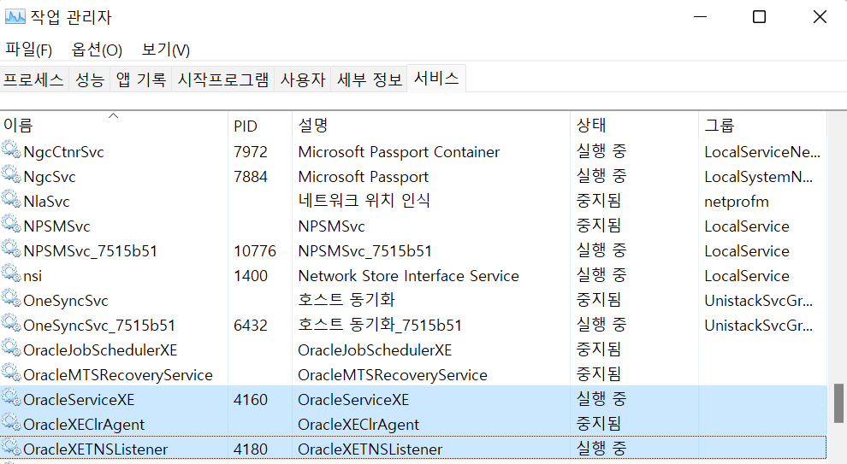Screen dimensions: 847x464
Task: Click the 호스트 동기화_7515b51 description
Action: [380, 326]
